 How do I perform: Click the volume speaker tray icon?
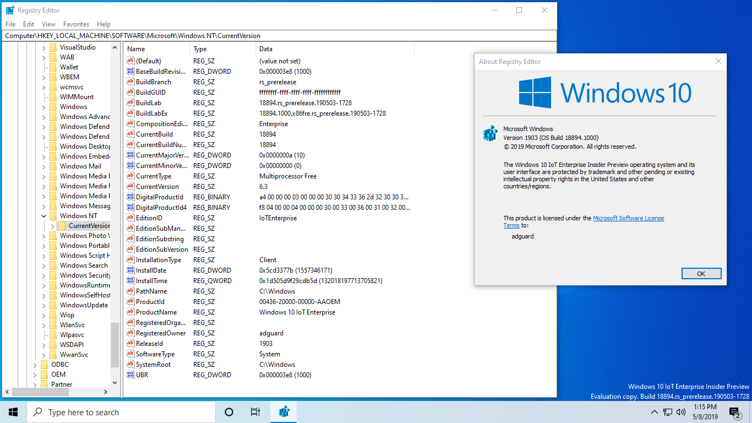click(681, 412)
